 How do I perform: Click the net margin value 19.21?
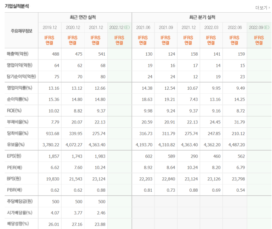pyautogui.click(x=170, y=100)
